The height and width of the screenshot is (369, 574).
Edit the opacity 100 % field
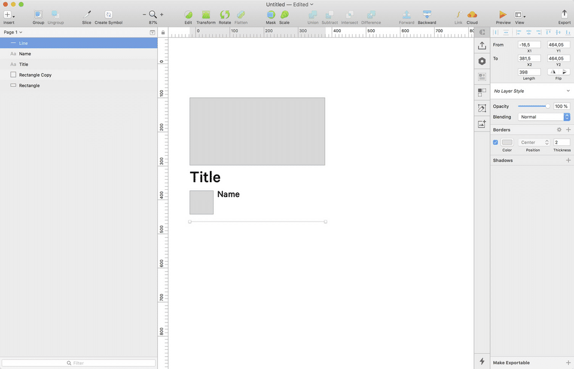coord(561,106)
